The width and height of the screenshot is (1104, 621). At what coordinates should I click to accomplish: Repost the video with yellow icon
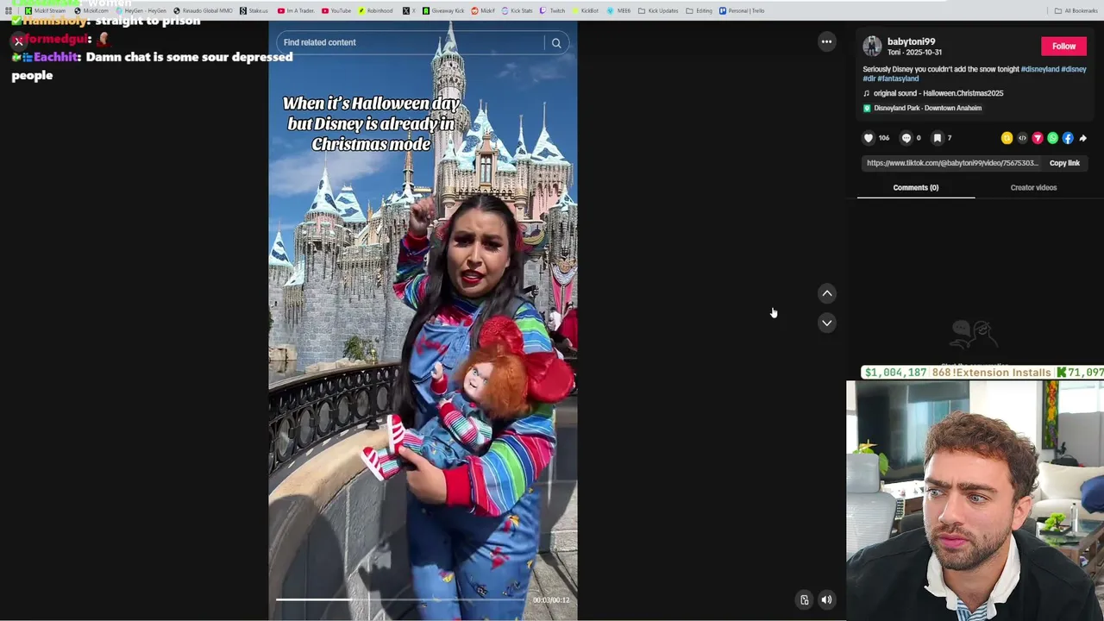[x=1007, y=138]
